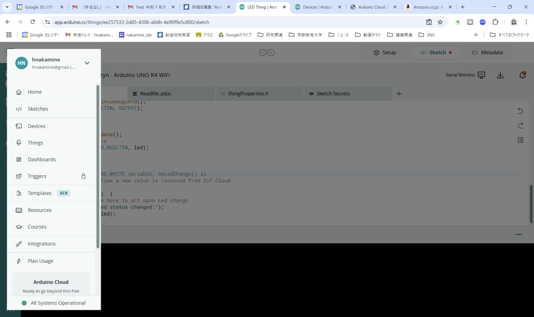The width and height of the screenshot is (534, 317).
Task: Click the Serial Monitor icon
Action: click(x=481, y=75)
